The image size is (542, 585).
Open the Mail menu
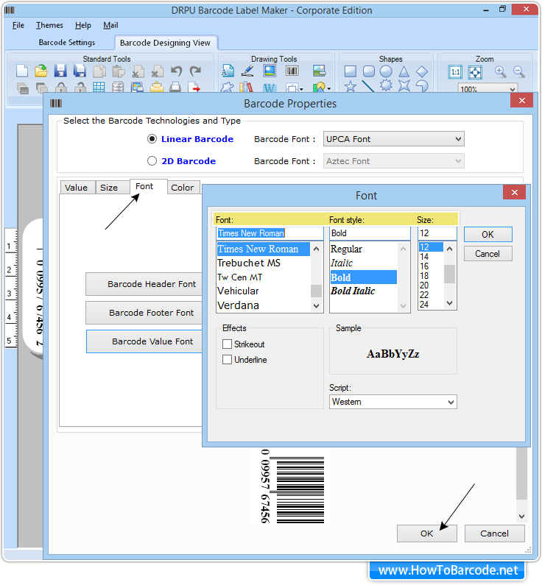[110, 25]
